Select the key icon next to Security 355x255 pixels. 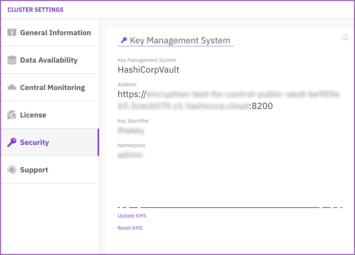[x=11, y=142]
